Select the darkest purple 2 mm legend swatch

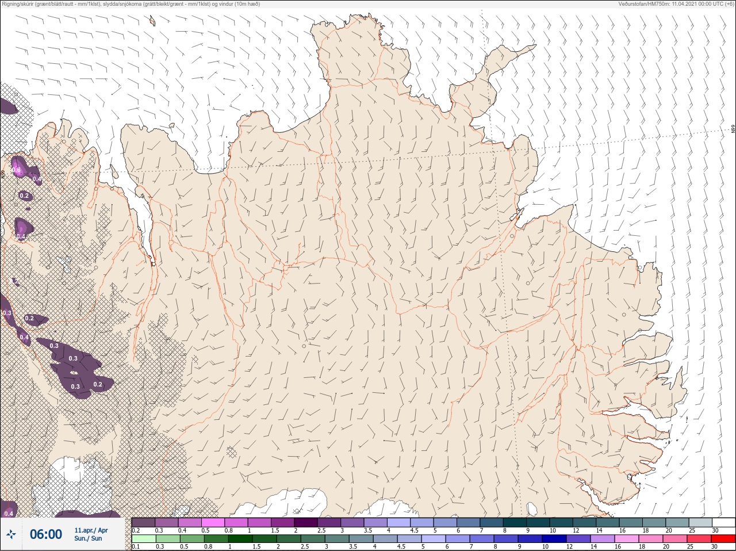(x=306, y=522)
